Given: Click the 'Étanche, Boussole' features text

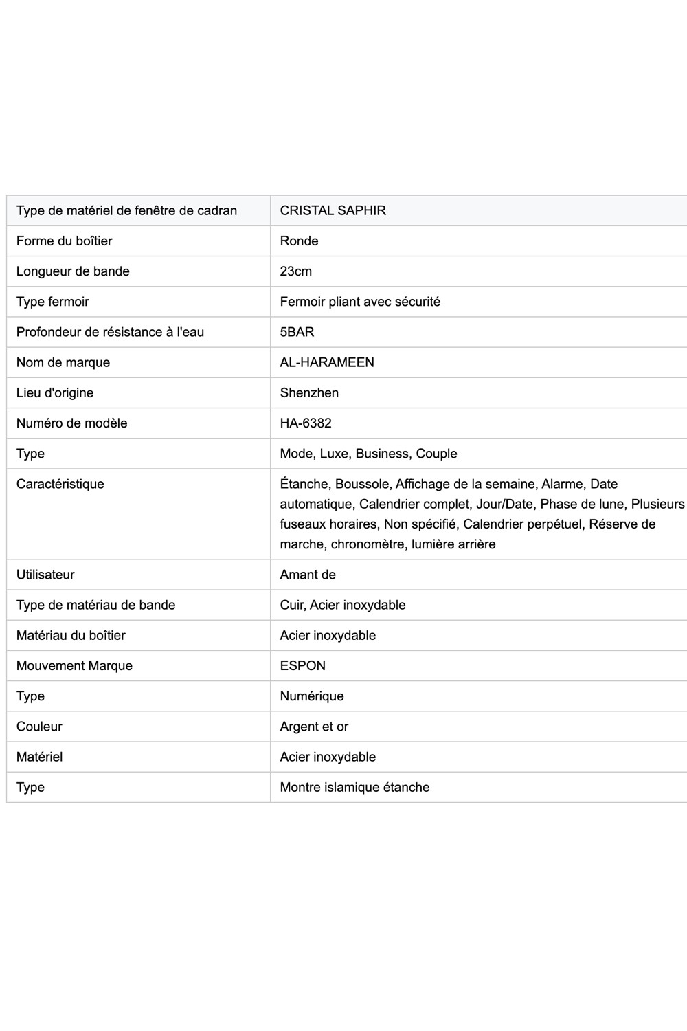Looking at the screenshot, I should (x=335, y=484).
